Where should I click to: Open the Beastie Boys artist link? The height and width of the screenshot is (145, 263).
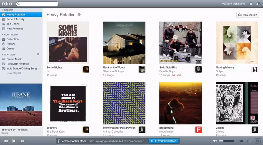[x=167, y=71]
